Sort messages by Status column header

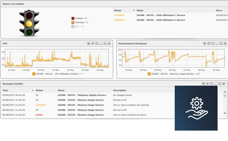tap(39, 90)
